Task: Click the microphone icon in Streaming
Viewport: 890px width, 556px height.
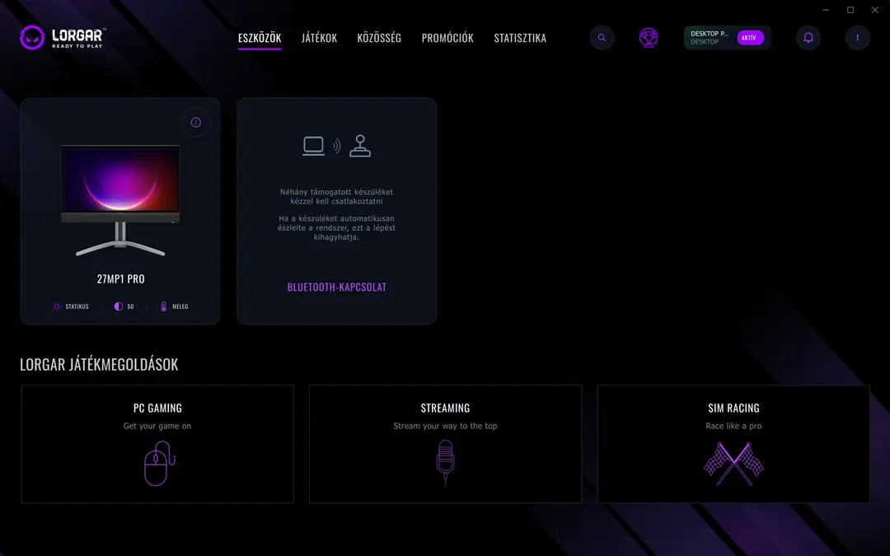Action: click(x=446, y=463)
